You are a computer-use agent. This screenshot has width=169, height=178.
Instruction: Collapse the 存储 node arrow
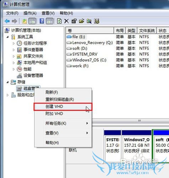7,82
